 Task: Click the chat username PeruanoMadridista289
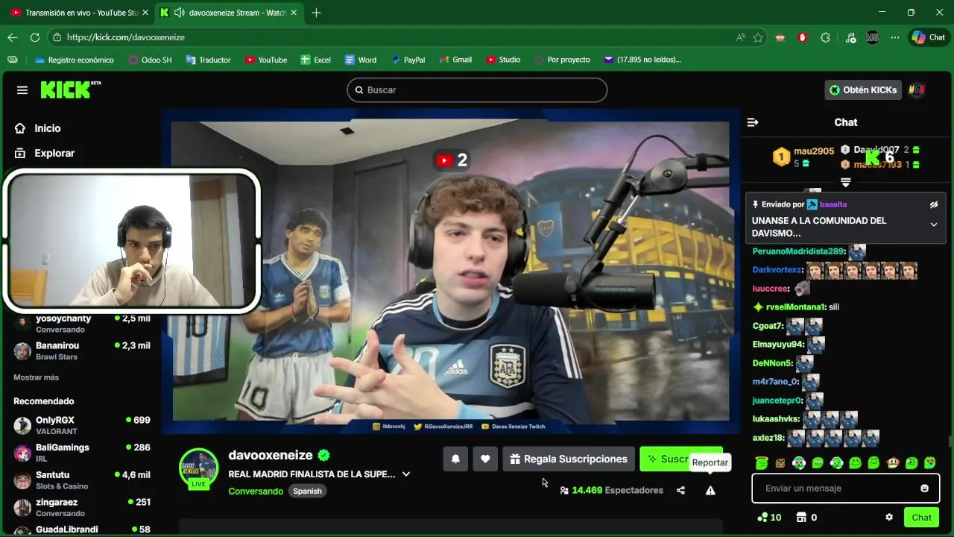point(799,251)
